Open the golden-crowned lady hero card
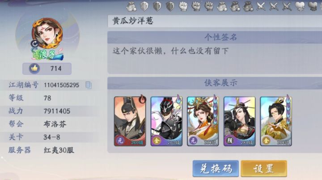Image resolution: width=322 pixels, height=180 pixels. coord(203,121)
